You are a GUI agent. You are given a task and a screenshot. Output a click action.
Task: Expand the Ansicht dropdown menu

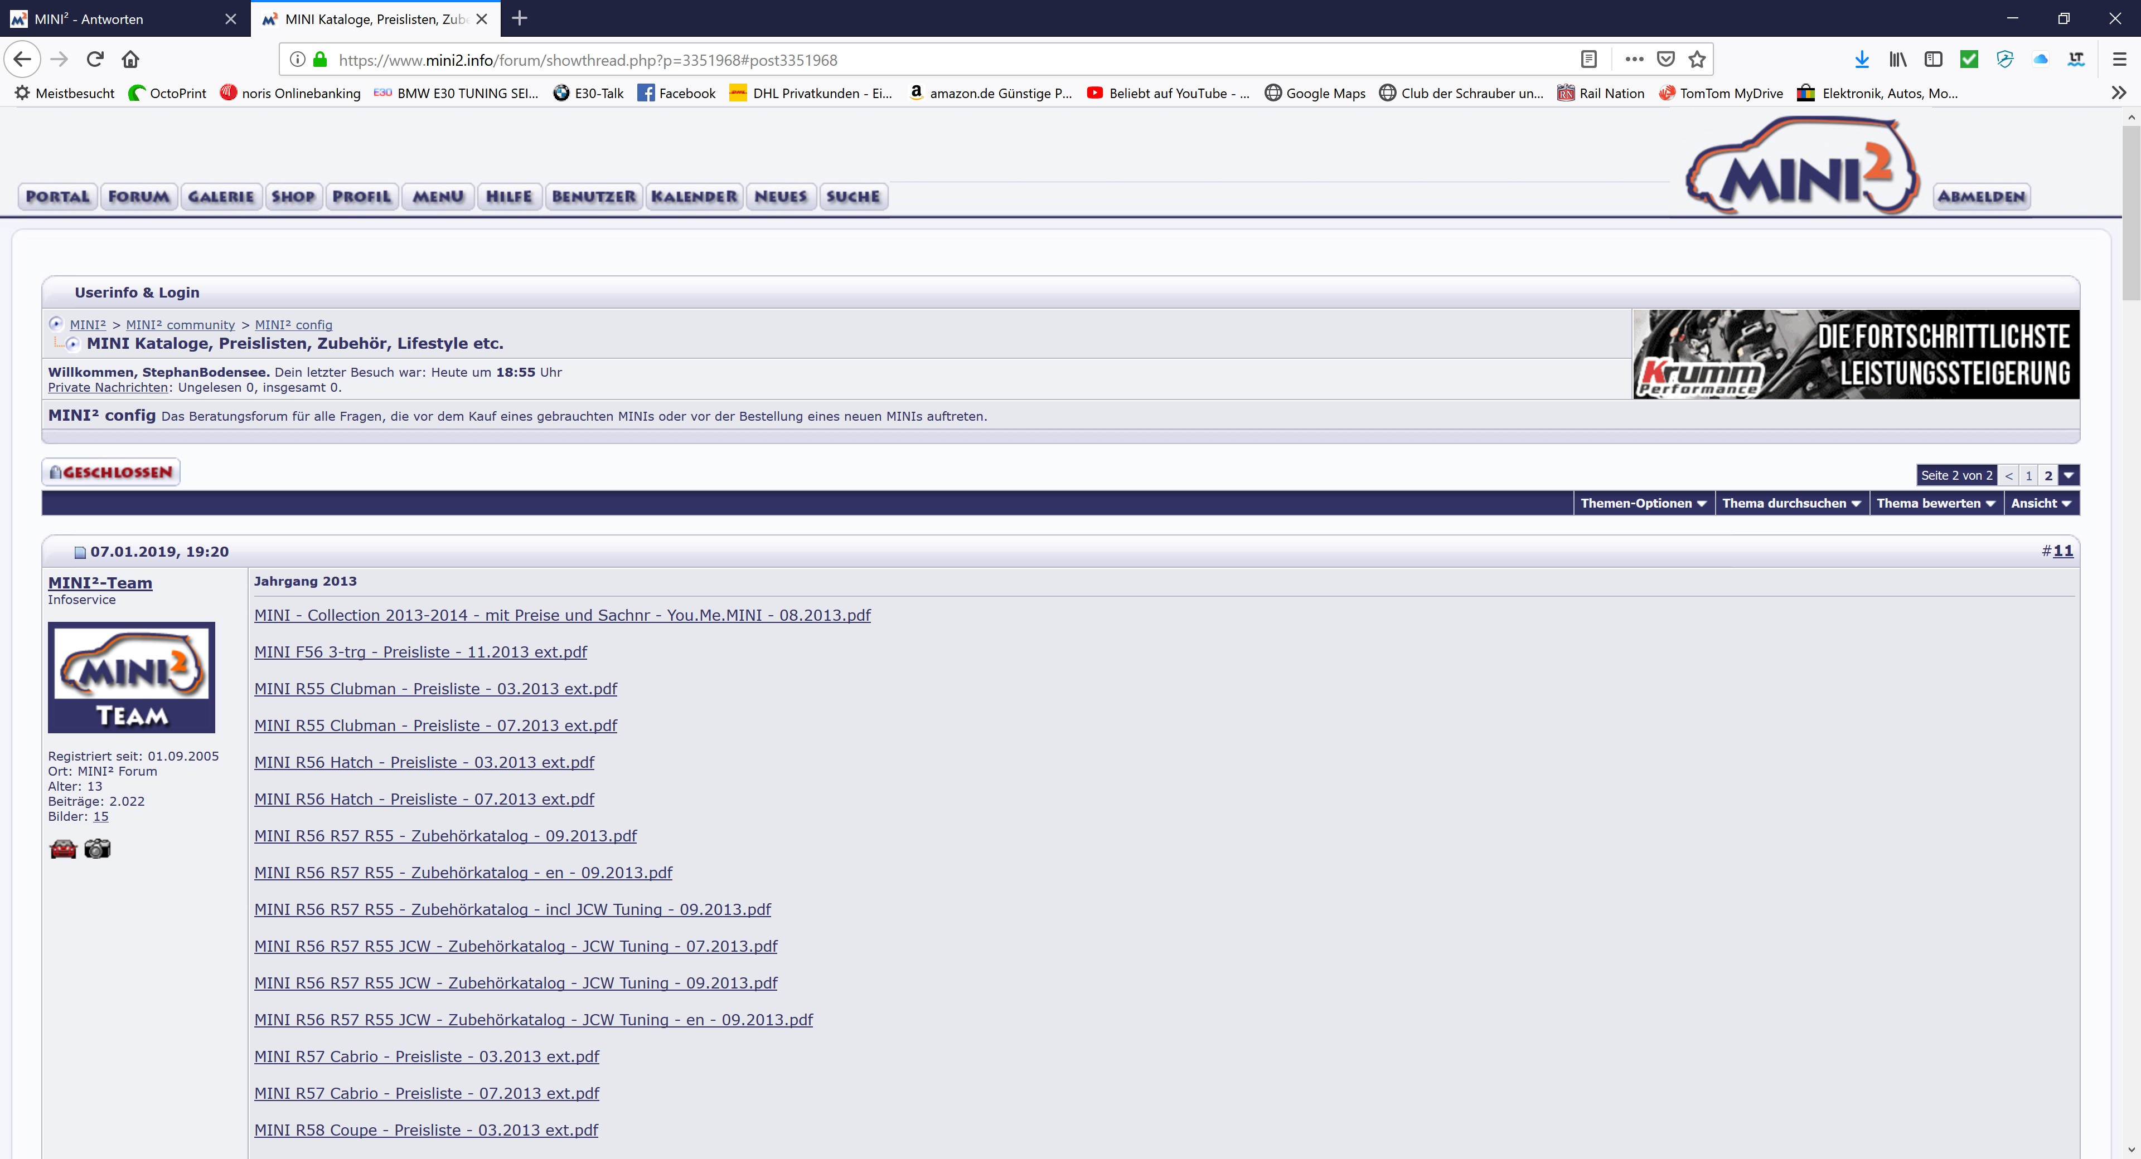2041,503
